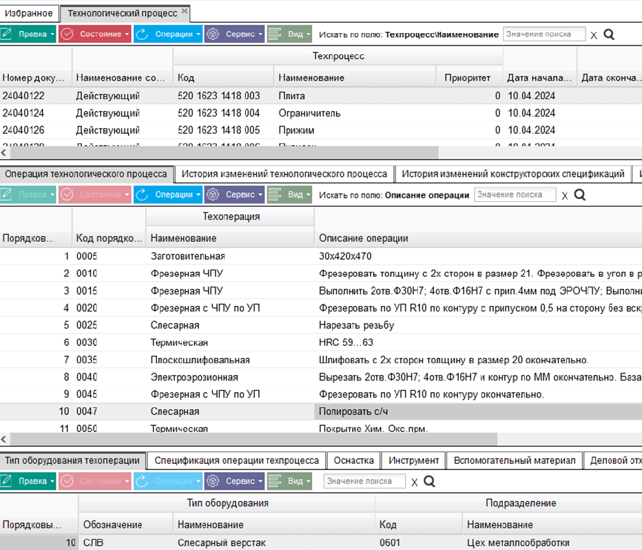Open Операции dropdown in middle panel toolbar
Viewport: 642px width, 550px height.
point(168,194)
